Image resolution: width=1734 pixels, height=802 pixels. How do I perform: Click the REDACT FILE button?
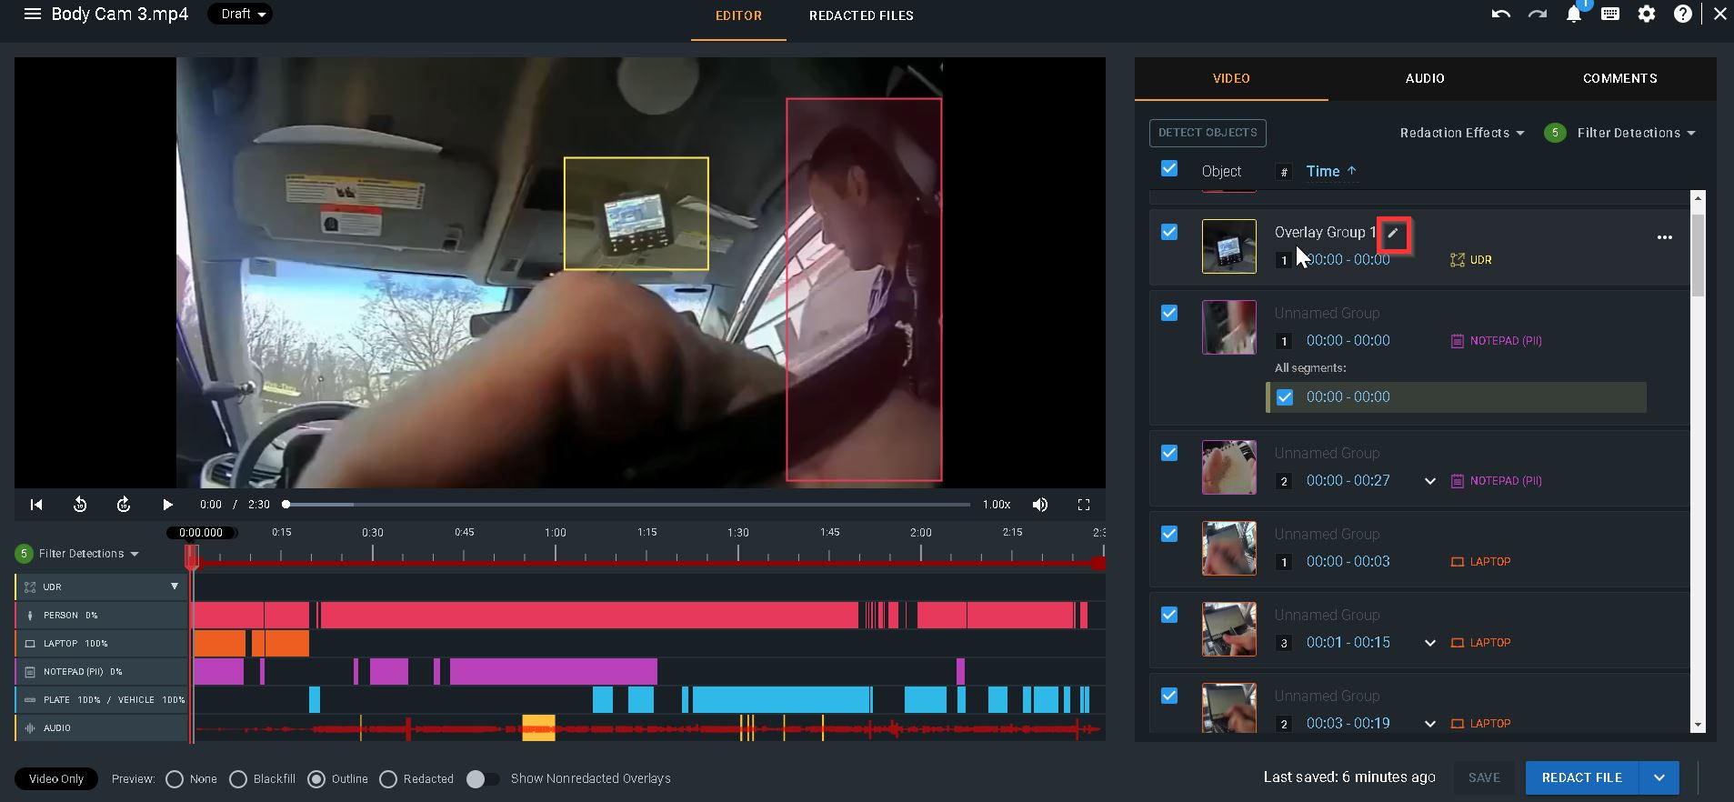click(1581, 777)
